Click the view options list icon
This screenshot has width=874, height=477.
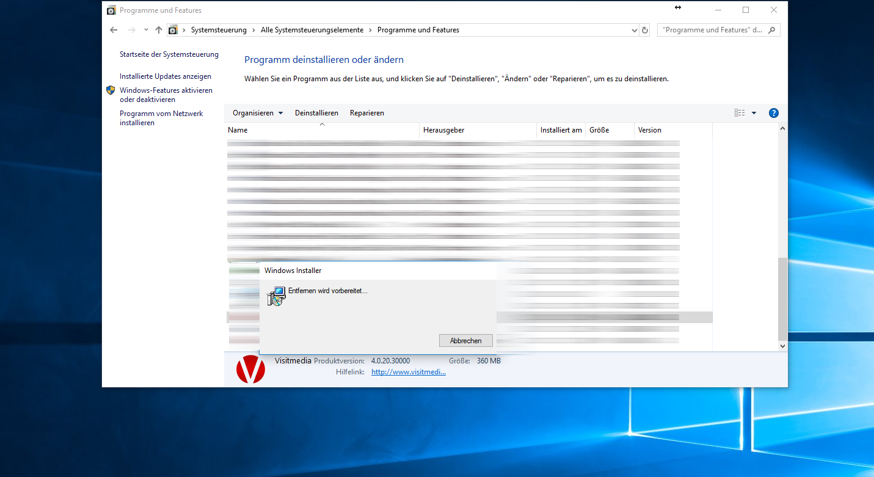tap(740, 113)
